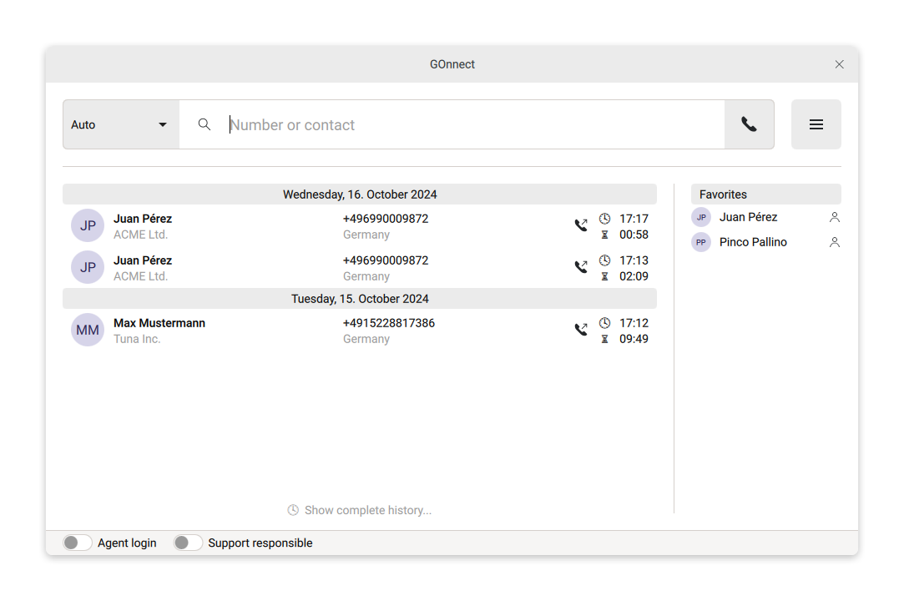Screen dimensions: 904x601
Task: Open the Auto identity dropdown
Action: coord(121,124)
